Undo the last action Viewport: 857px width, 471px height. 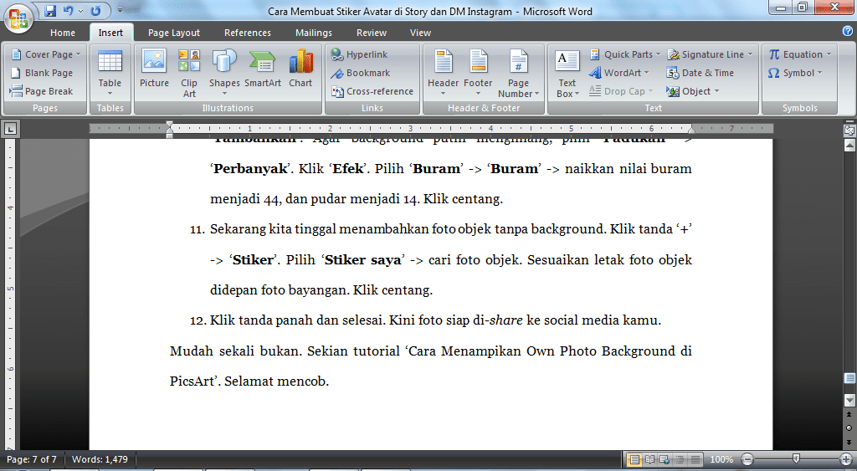coord(69,10)
